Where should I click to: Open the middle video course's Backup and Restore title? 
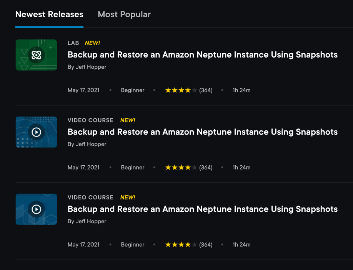point(203,132)
